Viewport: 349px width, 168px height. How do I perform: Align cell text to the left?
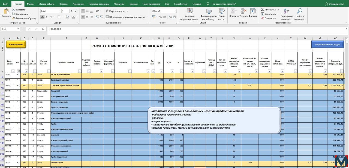(x=83, y=17)
